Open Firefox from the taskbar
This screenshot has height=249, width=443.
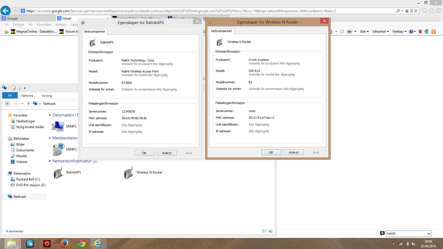tap(64, 243)
